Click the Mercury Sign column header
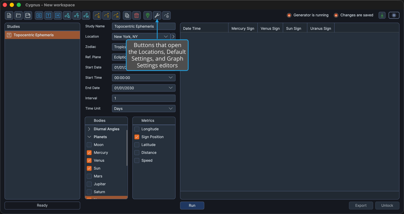Image resolution: width=404 pixels, height=214 pixels. tap(243, 28)
